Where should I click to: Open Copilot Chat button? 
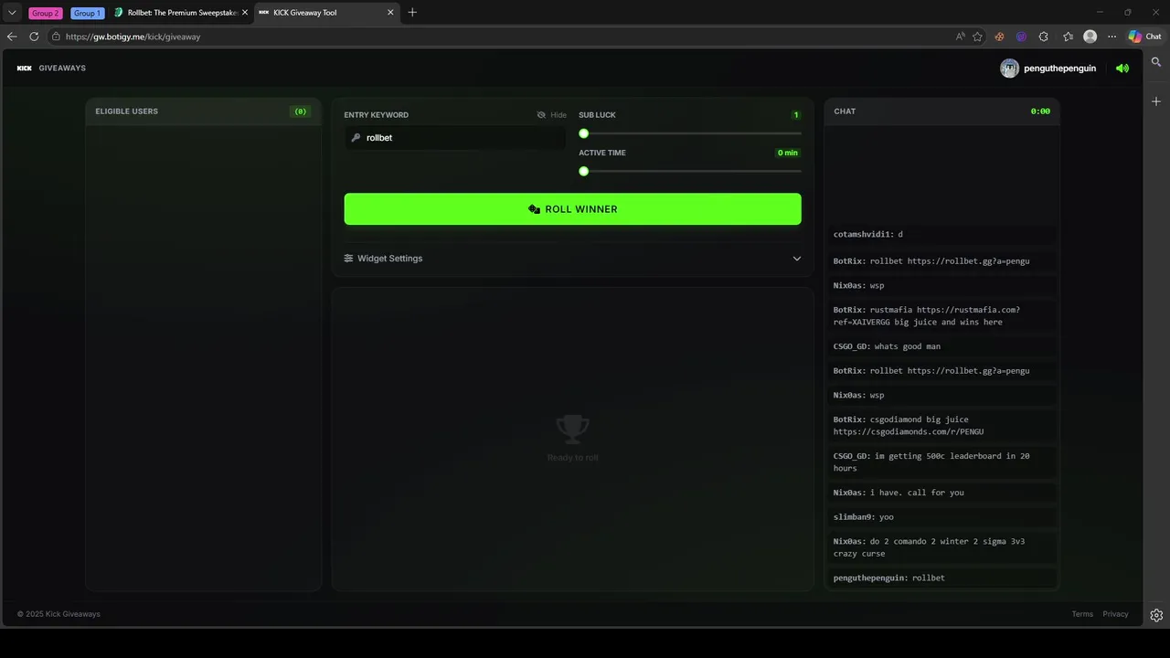click(1144, 37)
